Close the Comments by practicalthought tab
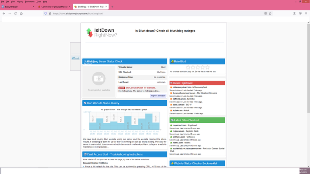 (x=69, y=7)
